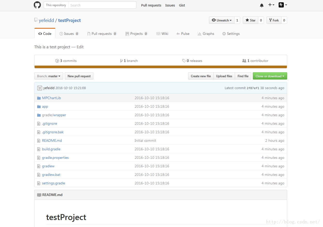The image size is (323, 227).
Task: Click the book icon in README.md header
Action: tap(39, 195)
